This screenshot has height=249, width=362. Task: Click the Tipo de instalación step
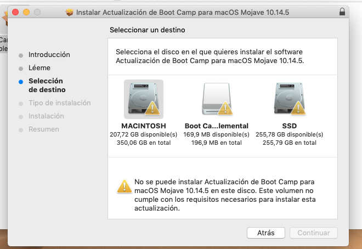59,103
